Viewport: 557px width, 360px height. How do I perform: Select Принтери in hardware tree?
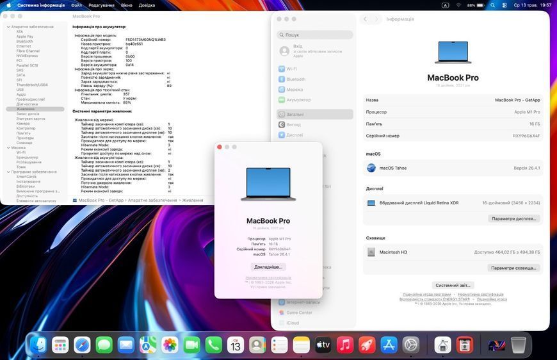click(x=25, y=138)
